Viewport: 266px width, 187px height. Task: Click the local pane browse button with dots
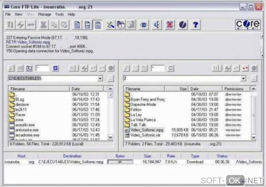coord(111,79)
